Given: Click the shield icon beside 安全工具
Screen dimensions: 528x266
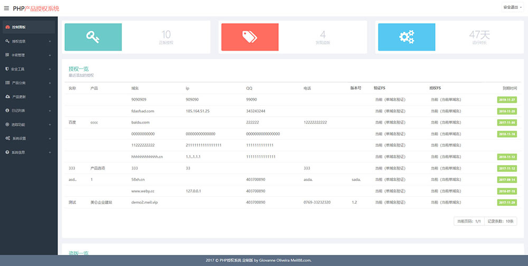Looking at the screenshot, I should click(x=7, y=69).
